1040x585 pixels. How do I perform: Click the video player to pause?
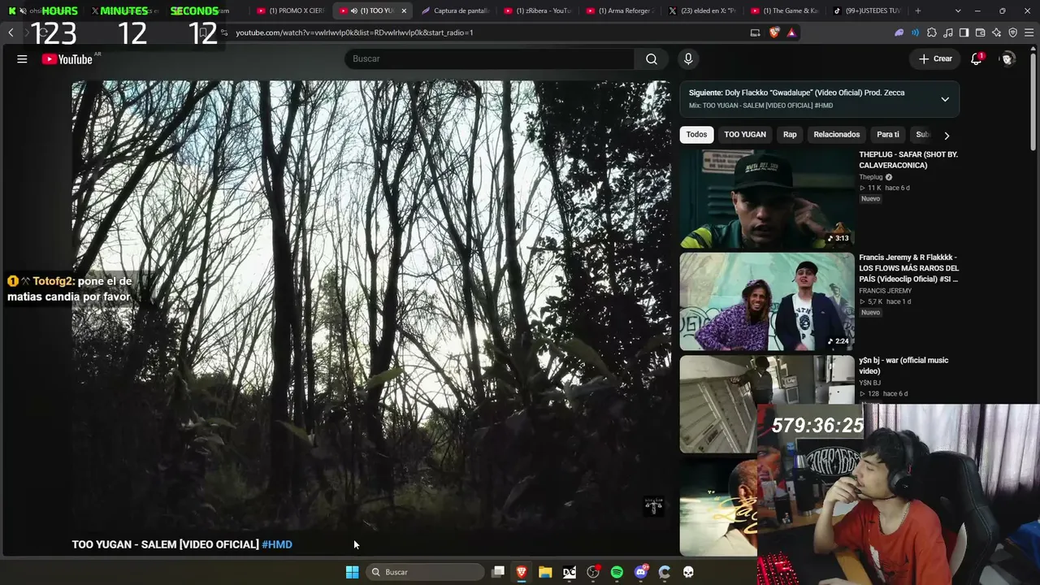[371, 305]
